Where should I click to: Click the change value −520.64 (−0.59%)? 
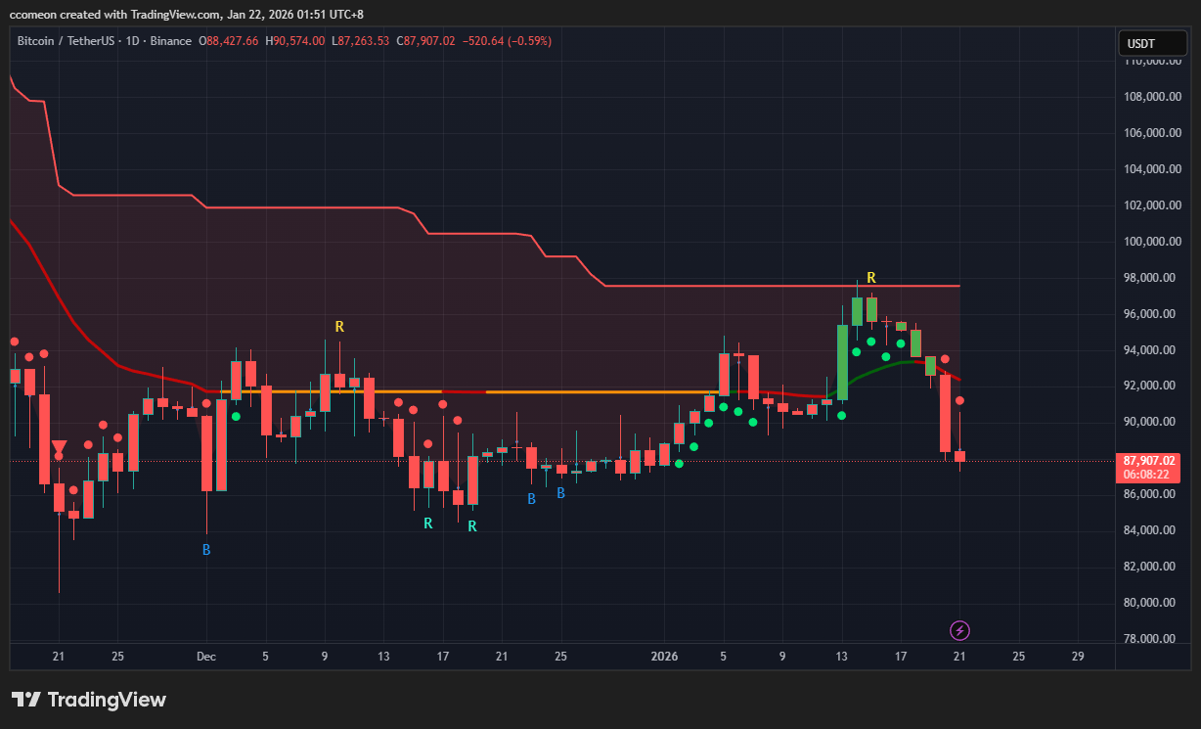coord(507,41)
